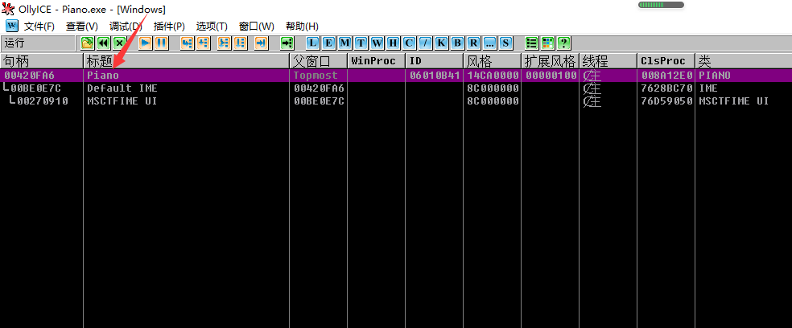Image resolution: width=792 pixels, height=328 pixels.
Task: Click extended style value 00000100
Action: pos(551,76)
